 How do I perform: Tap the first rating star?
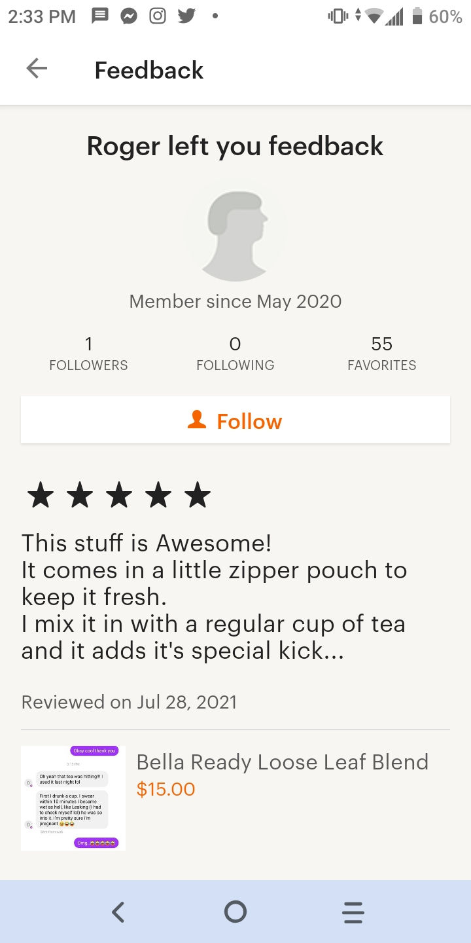[41, 496]
